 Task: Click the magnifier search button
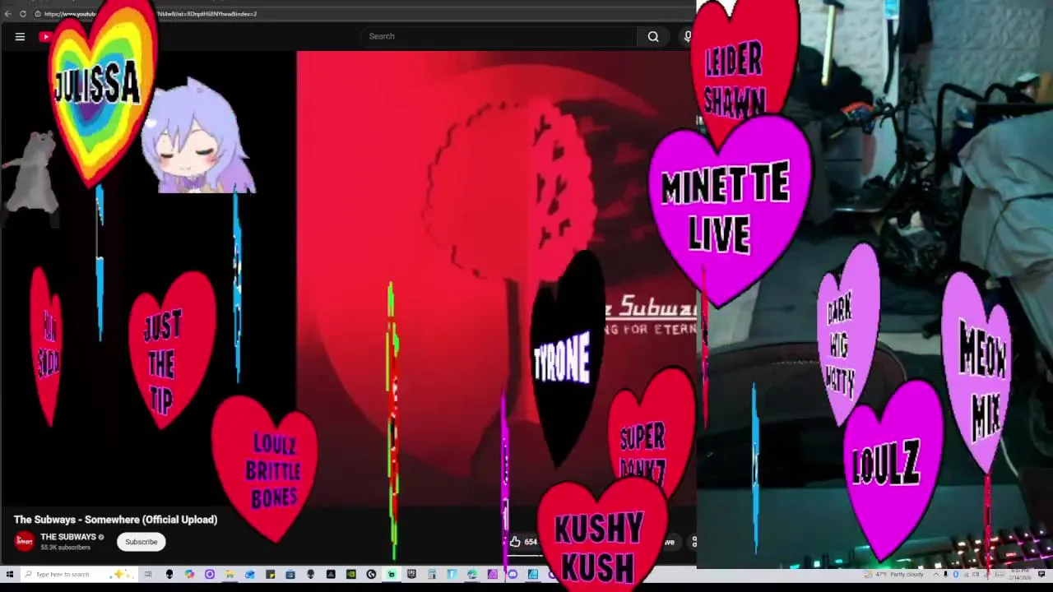[653, 36]
